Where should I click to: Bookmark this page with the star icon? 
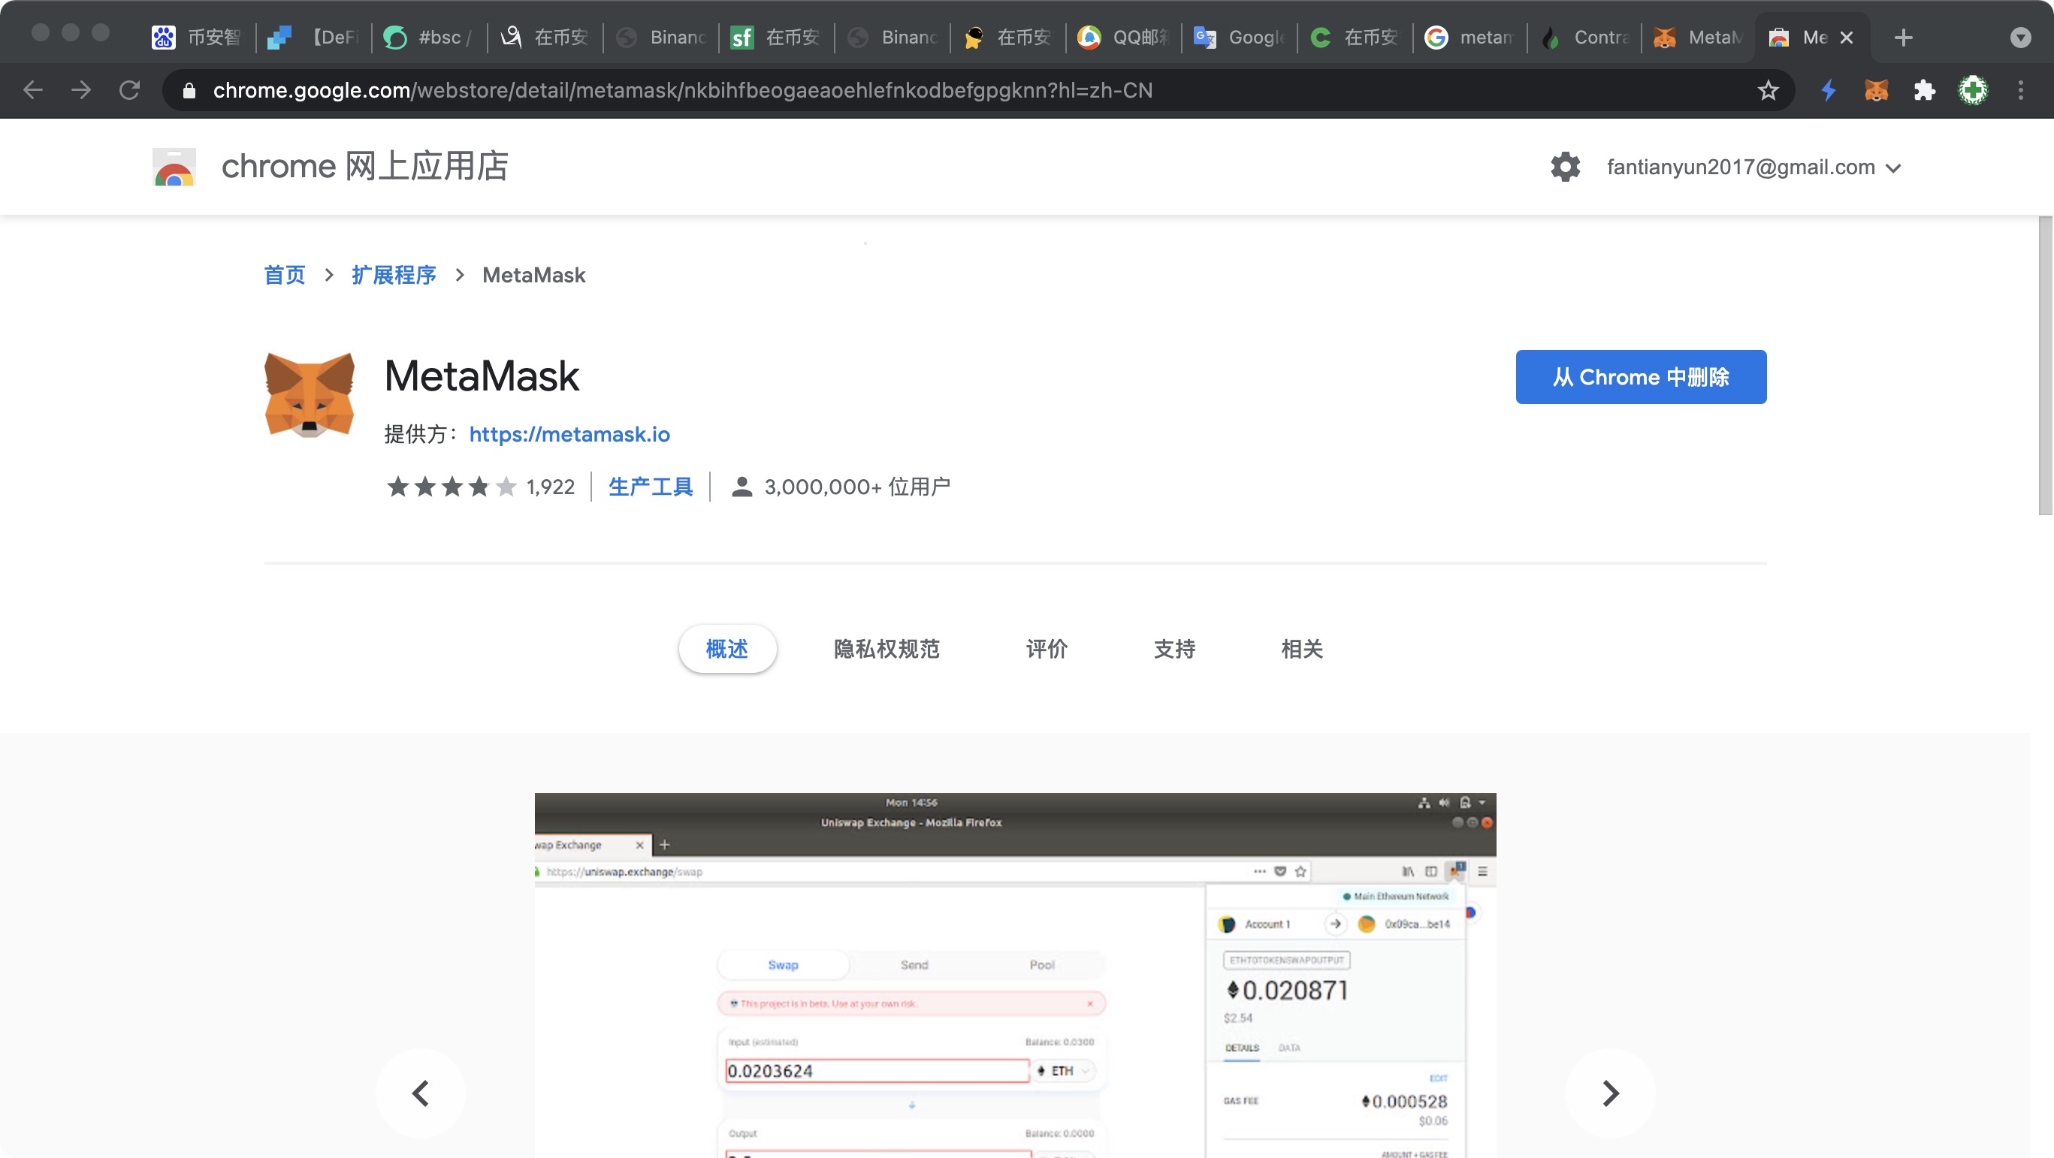(1768, 90)
